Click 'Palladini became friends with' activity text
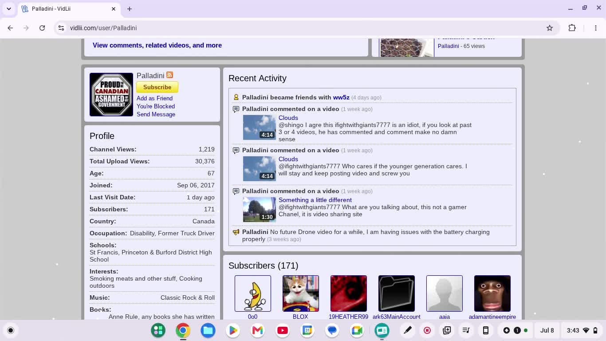The height and width of the screenshot is (341, 606). point(287,97)
